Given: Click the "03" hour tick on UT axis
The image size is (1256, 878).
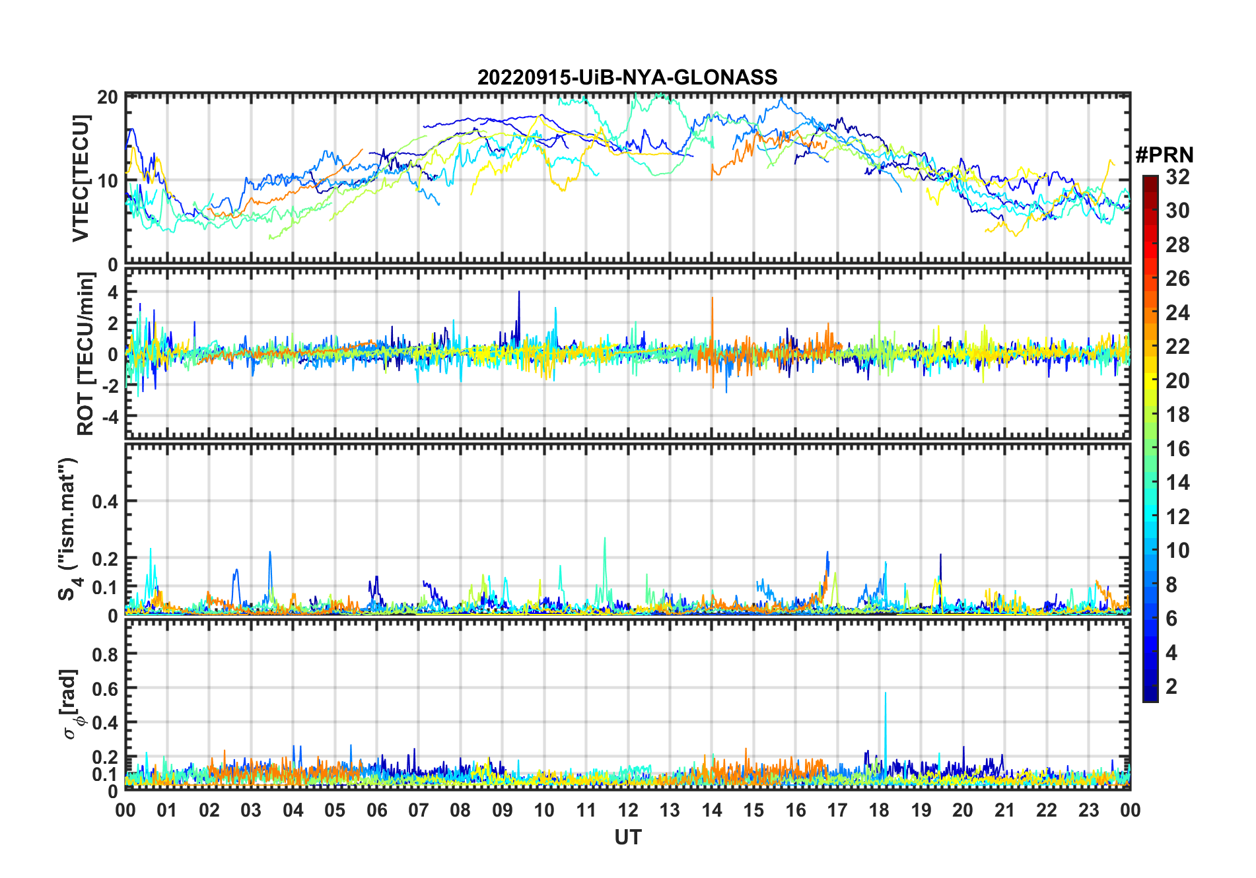Looking at the screenshot, I should coord(251,810).
